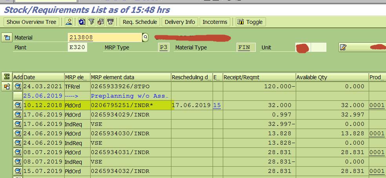
Task: Click the Rescheduling date column header
Action: click(192, 77)
